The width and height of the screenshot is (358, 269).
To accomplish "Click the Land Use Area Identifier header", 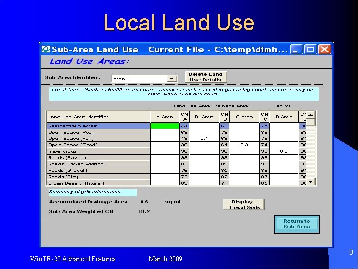I will pyautogui.click(x=98, y=117).
